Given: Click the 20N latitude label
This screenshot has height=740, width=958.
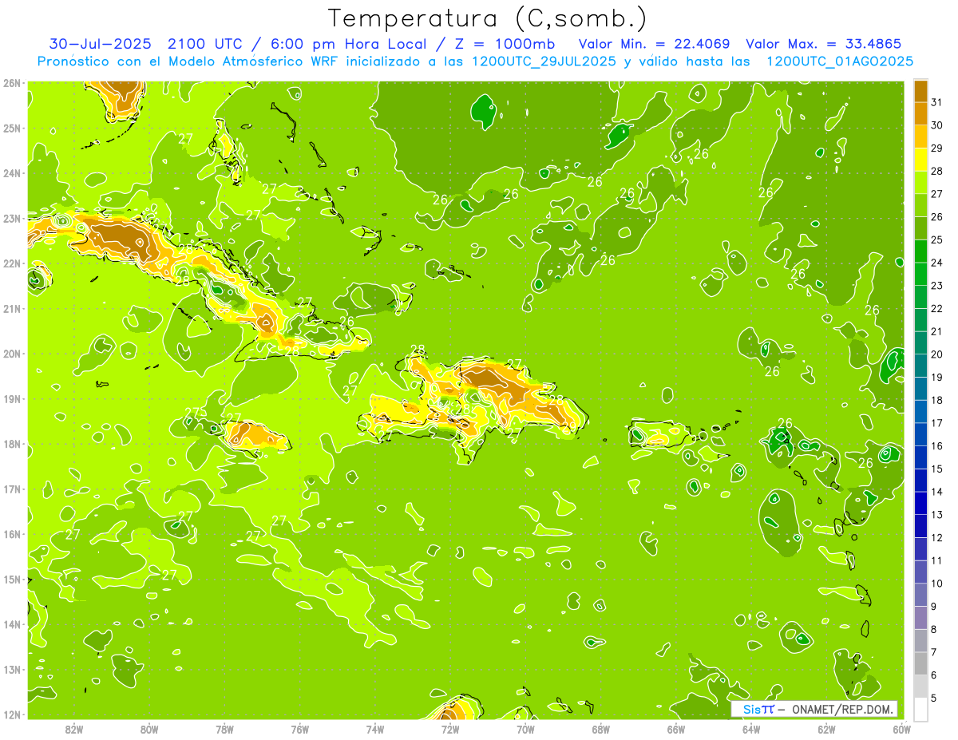Looking at the screenshot, I should click(12, 354).
